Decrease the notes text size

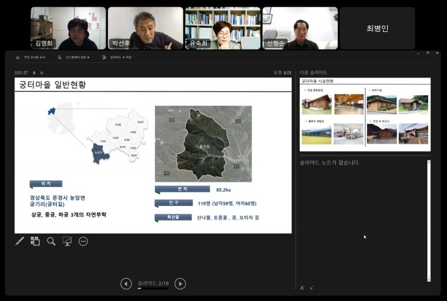click(x=311, y=288)
